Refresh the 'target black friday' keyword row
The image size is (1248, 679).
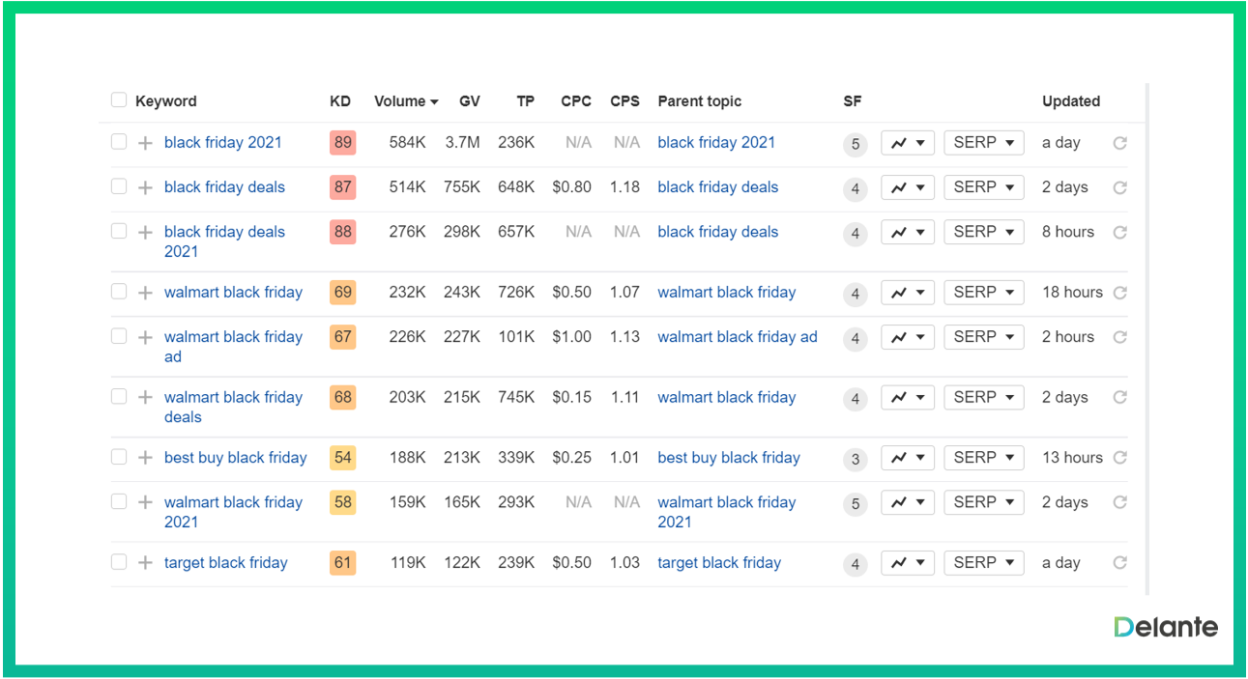tap(1119, 563)
